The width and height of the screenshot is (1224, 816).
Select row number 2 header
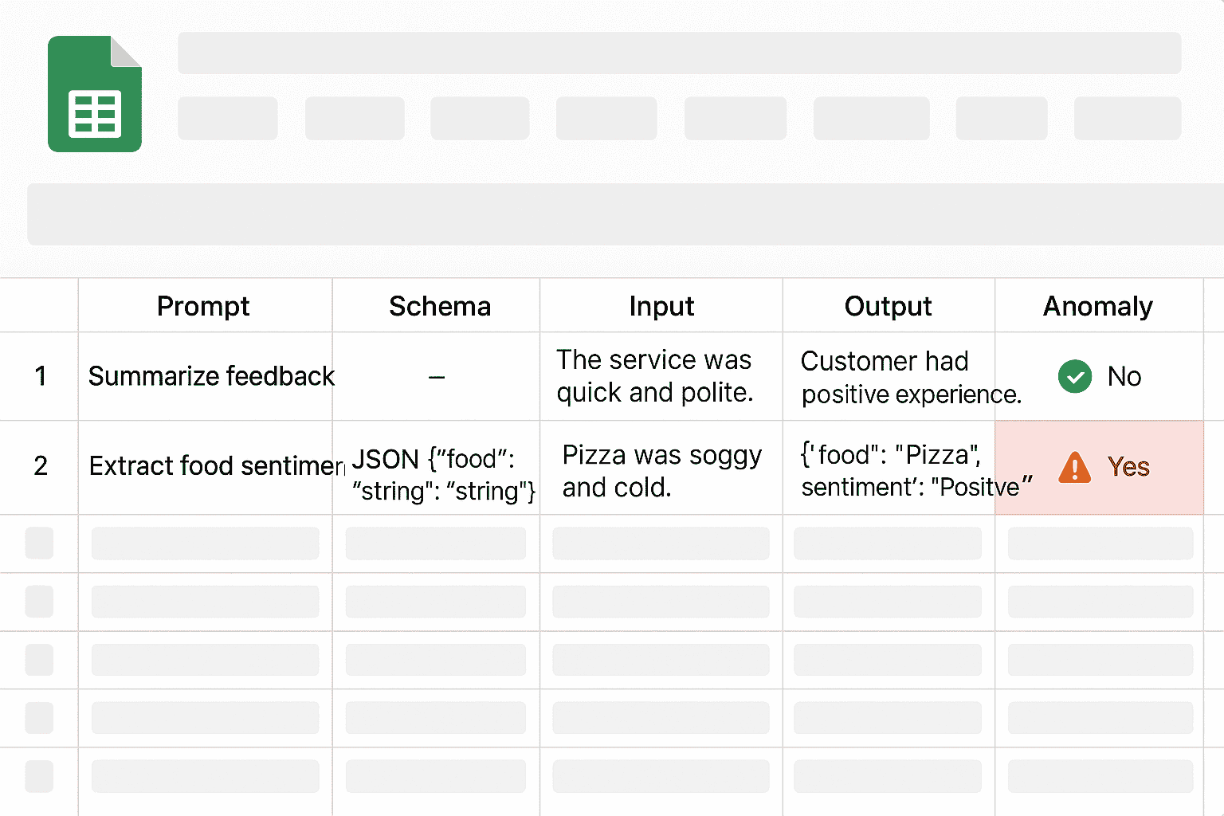tap(40, 466)
